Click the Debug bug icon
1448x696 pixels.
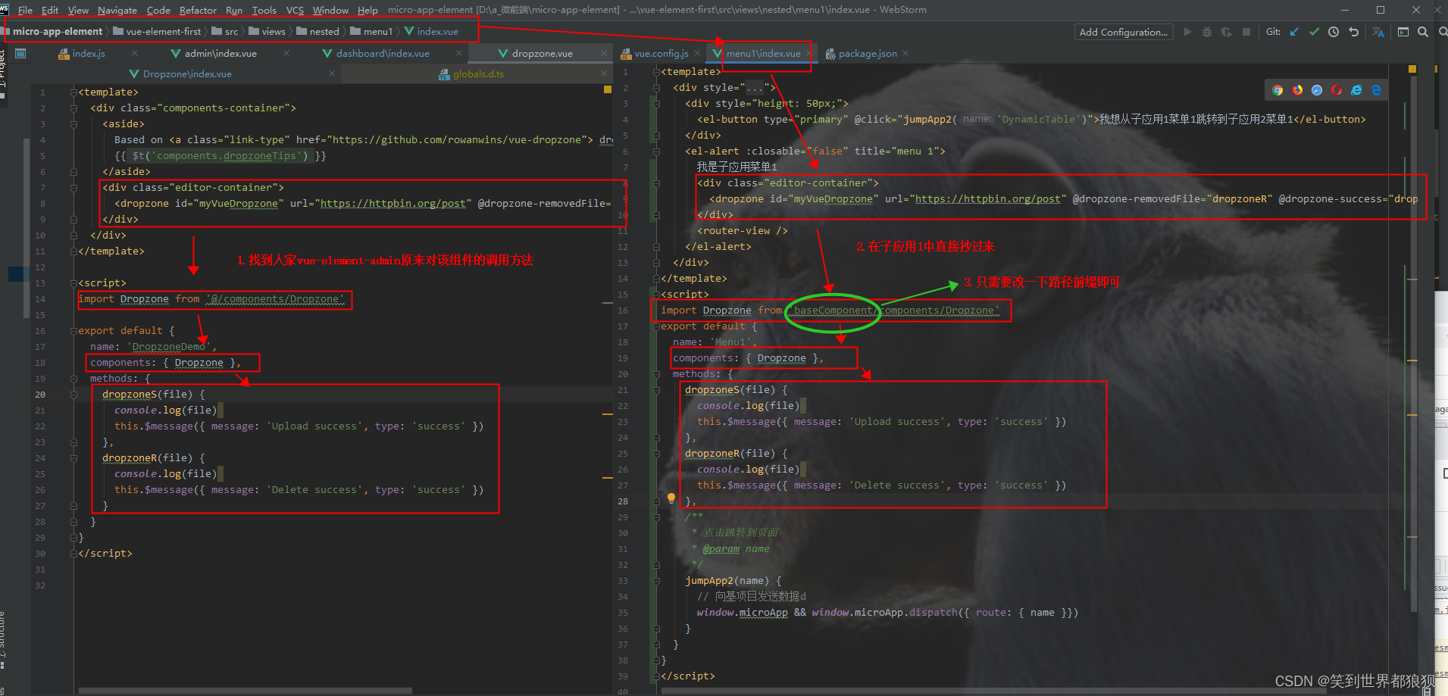coord(1207,32)
